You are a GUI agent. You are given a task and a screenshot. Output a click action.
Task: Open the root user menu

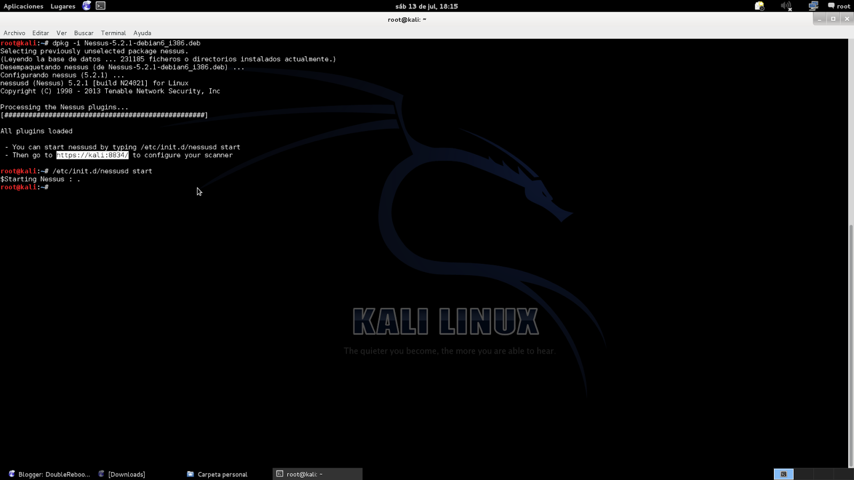839,6
